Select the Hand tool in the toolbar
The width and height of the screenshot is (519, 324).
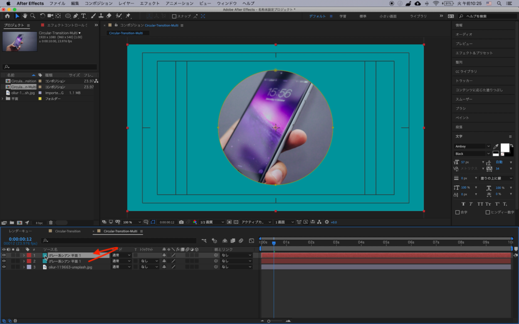[x=24, y=16]
